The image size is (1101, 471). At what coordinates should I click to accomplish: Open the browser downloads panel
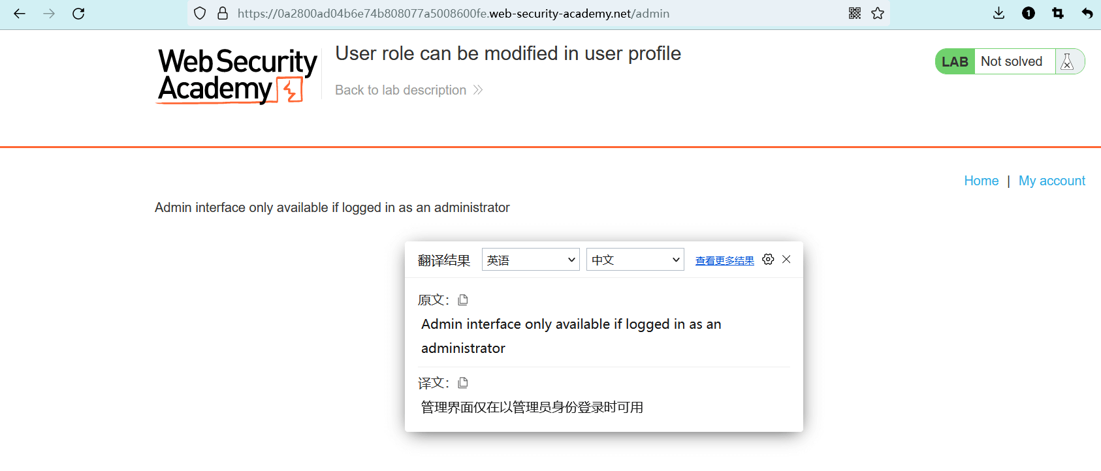(998, 13)
